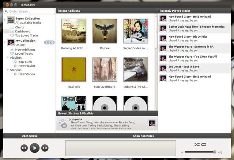The image size is (234, 160).
Task: Click the New Station plus icon
Action: [15, 74]
